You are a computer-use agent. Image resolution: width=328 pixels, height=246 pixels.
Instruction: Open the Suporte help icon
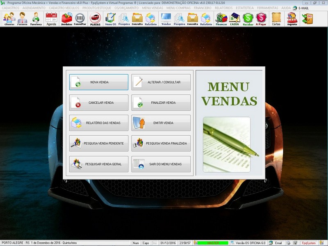[x=292, y=19]
